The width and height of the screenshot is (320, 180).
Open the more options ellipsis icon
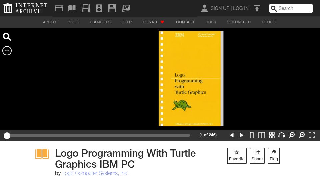click(x=7, y=51)
